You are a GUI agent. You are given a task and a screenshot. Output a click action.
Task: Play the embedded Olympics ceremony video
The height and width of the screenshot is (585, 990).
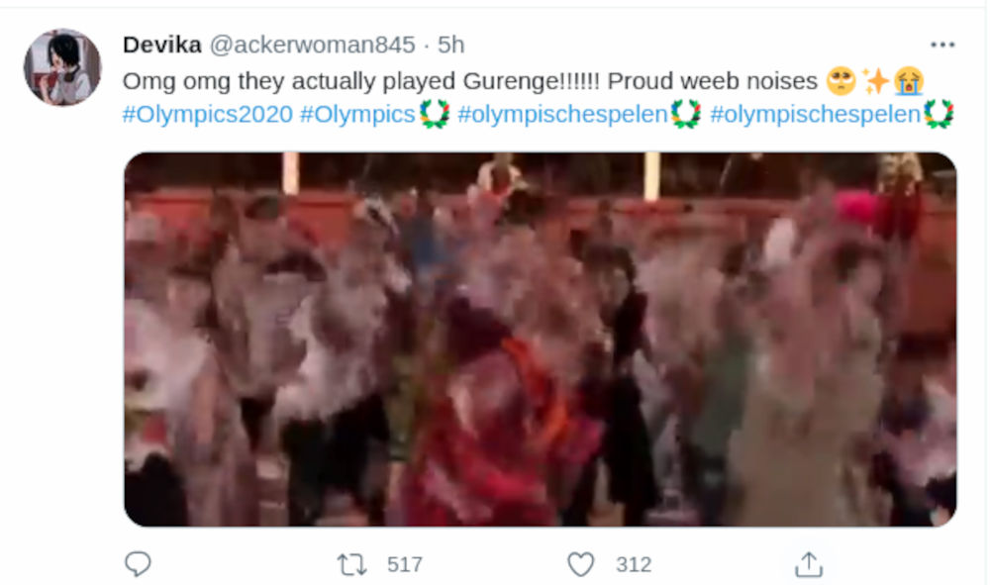[x=540, y=340]
